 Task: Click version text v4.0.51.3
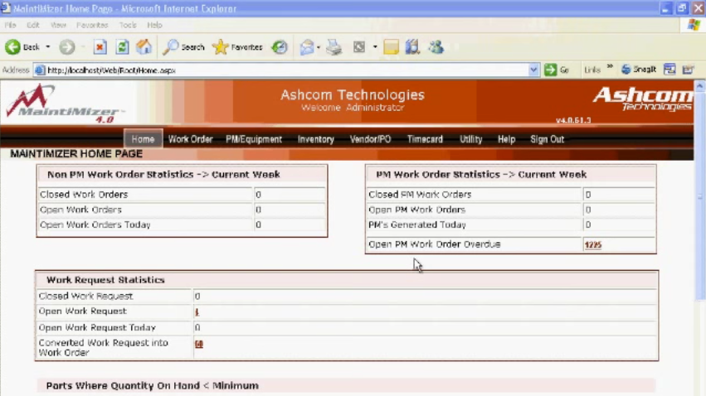(573, 120)
